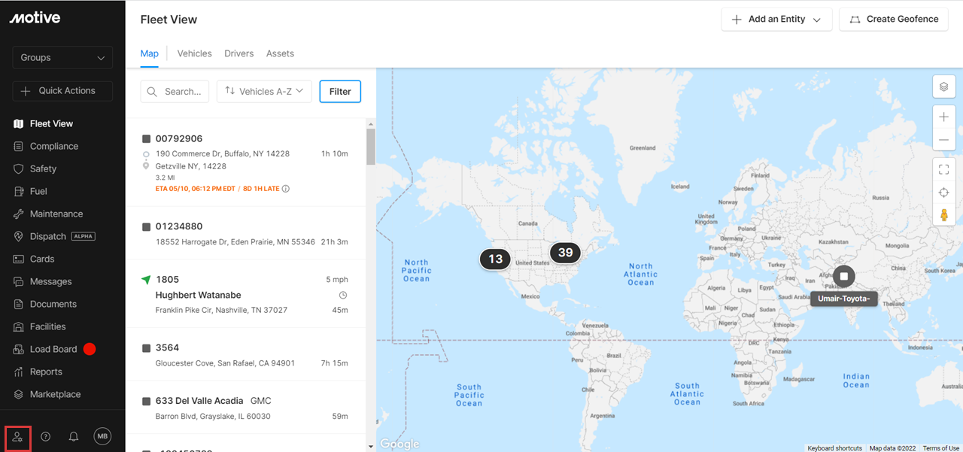
Task: Click ETA late info icon
Action: 286,189
